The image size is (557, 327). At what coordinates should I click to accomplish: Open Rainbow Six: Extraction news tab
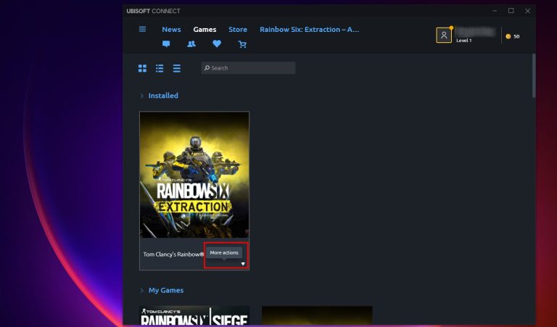pos(310,30)
